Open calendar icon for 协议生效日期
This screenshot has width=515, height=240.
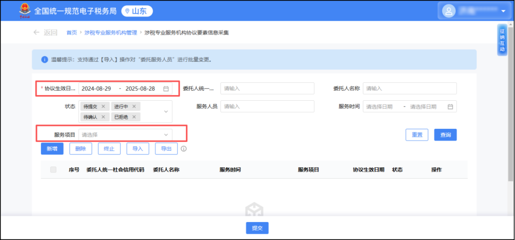166,89
